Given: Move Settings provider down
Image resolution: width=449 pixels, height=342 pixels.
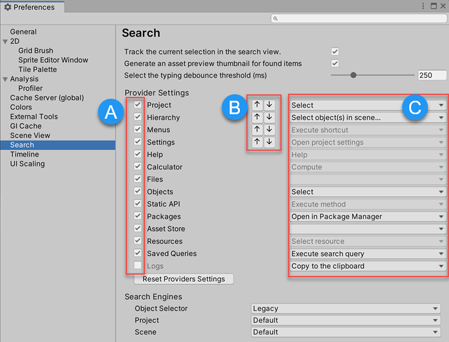Looking at the screenshot, I should (269, 142).
